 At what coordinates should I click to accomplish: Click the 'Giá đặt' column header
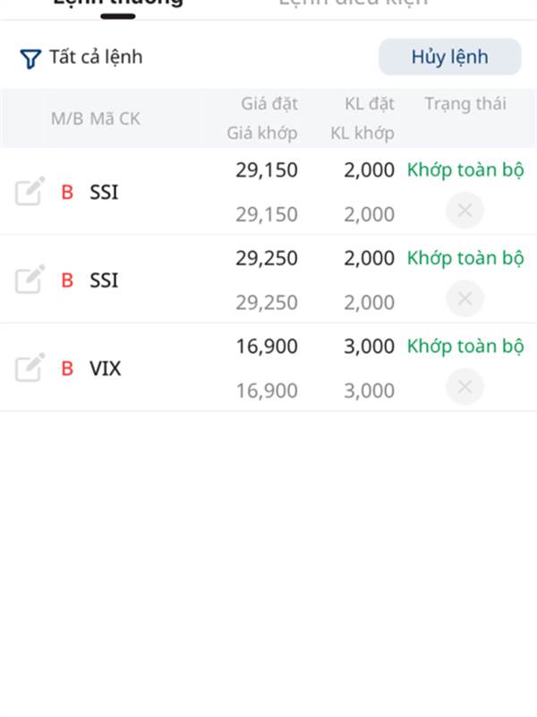(x=269, y=103)
